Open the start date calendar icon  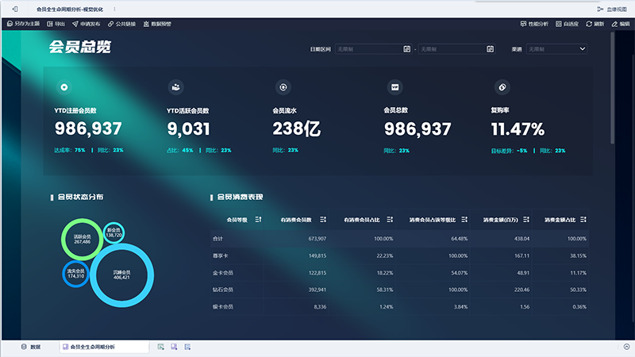click(x=407, y=49)
